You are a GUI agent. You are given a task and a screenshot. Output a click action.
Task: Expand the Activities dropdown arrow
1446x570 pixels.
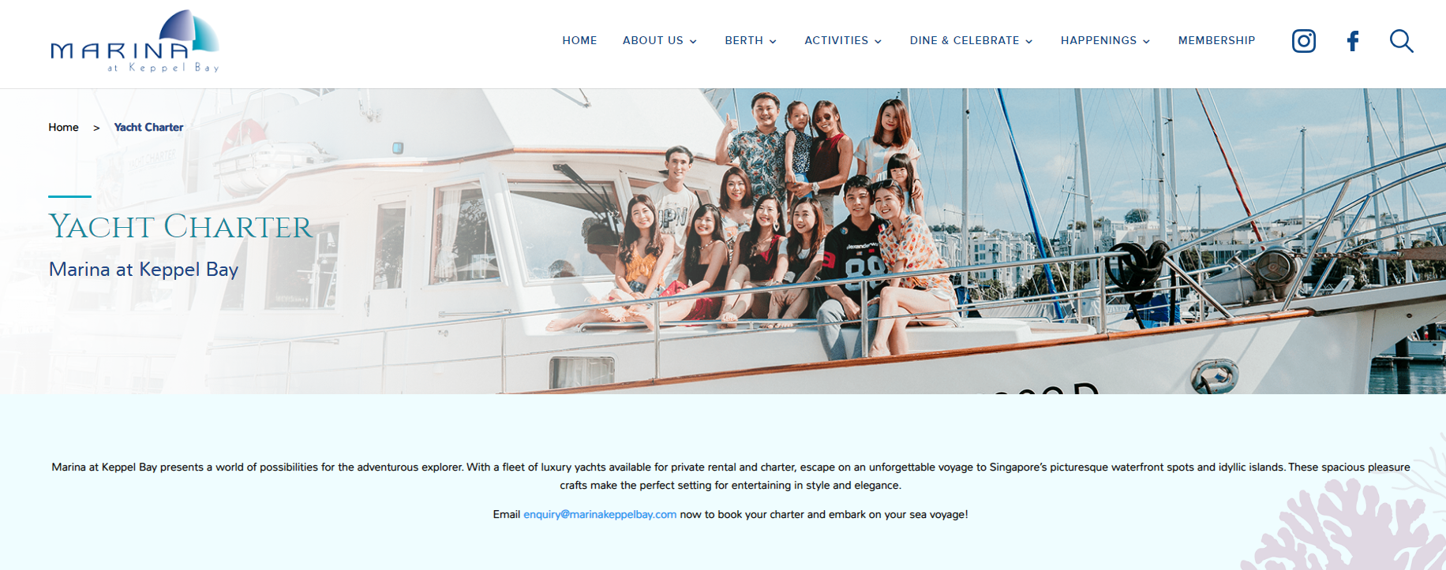point(878,41)
